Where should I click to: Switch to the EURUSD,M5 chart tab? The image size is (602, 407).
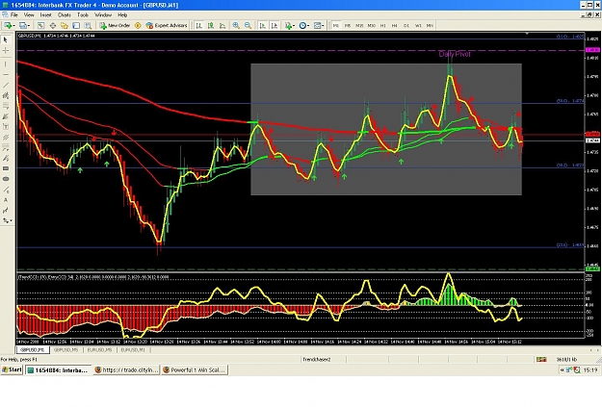(99, 350)
